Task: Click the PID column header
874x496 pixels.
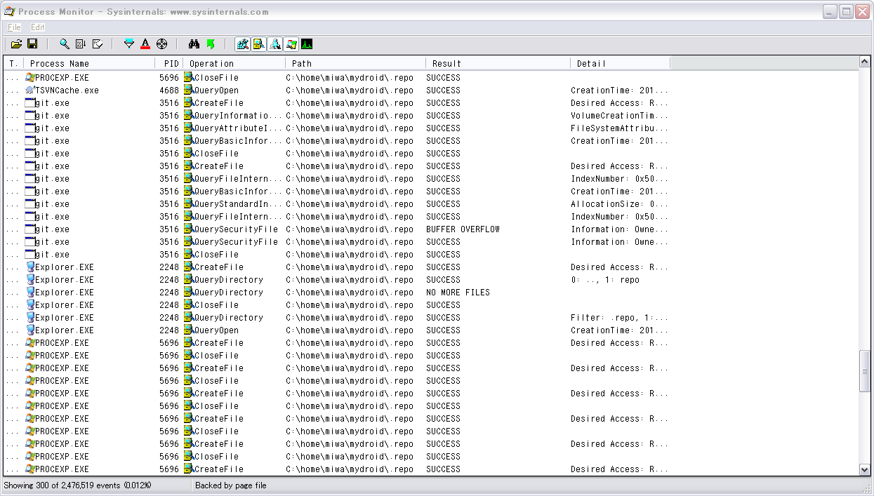Action: coord(169,63)
